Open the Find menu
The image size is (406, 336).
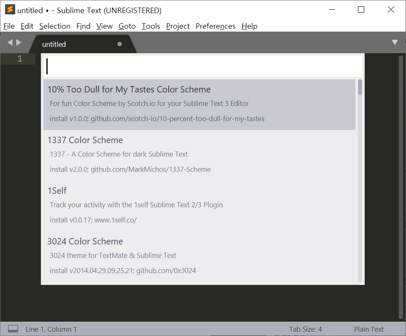click(x=83, y=26)
